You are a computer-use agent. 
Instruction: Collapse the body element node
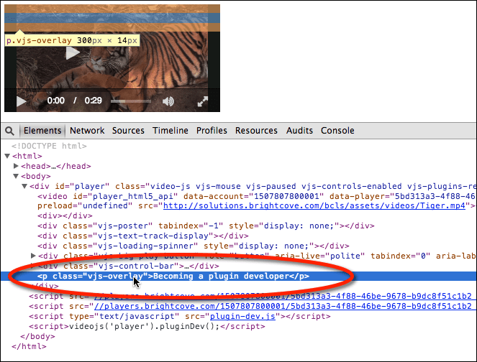tap(16, 176)
